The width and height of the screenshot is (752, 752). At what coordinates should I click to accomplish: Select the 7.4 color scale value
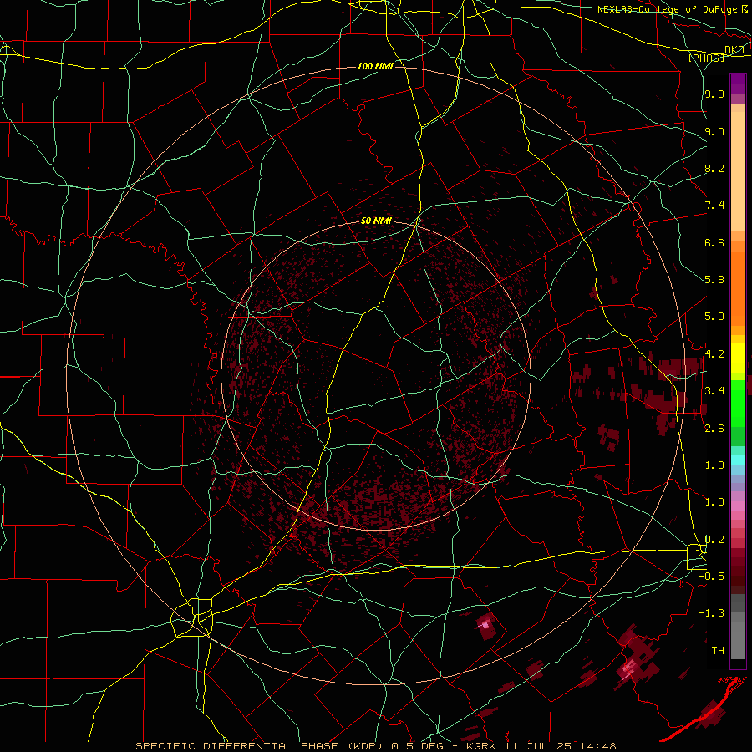714,206
